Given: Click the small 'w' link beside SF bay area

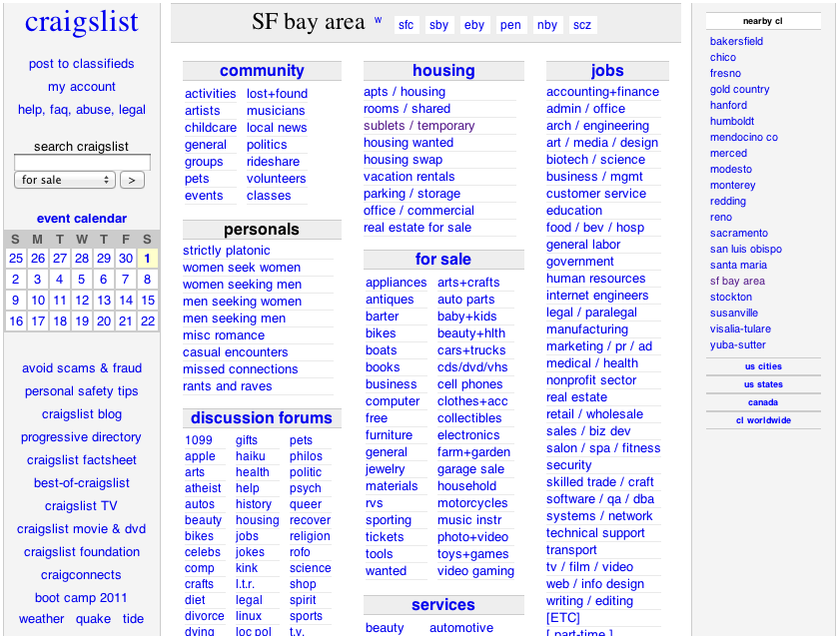Looking at the screenshot, I should [378, 20].
